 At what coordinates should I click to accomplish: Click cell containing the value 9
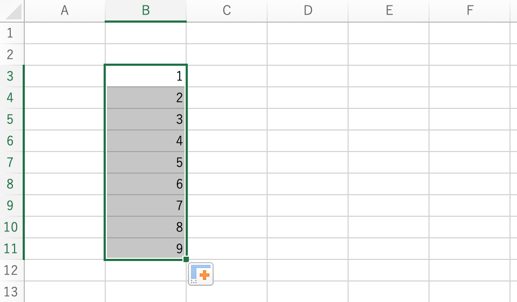tap(146, 249)
